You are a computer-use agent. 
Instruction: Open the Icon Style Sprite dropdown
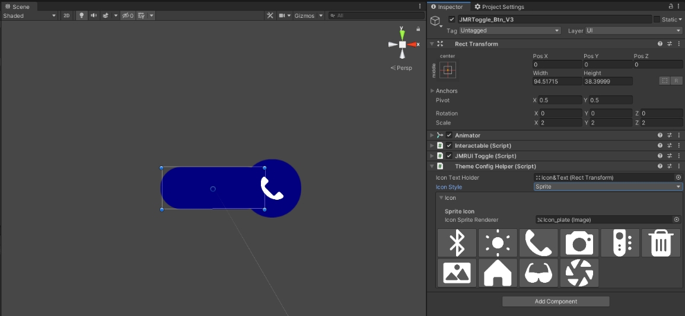pyautogui.click(x=607, y=187)
